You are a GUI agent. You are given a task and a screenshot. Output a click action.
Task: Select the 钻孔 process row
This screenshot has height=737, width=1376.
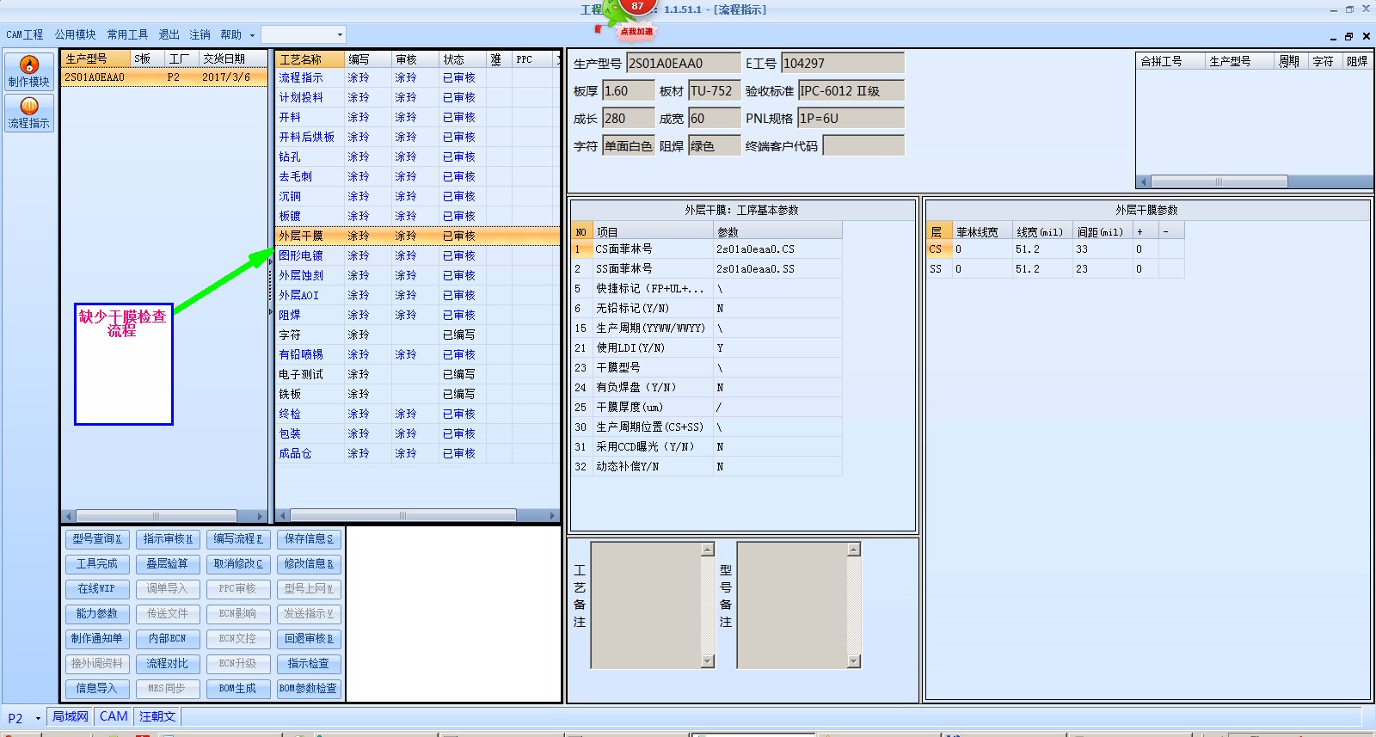tap(418, 157)
